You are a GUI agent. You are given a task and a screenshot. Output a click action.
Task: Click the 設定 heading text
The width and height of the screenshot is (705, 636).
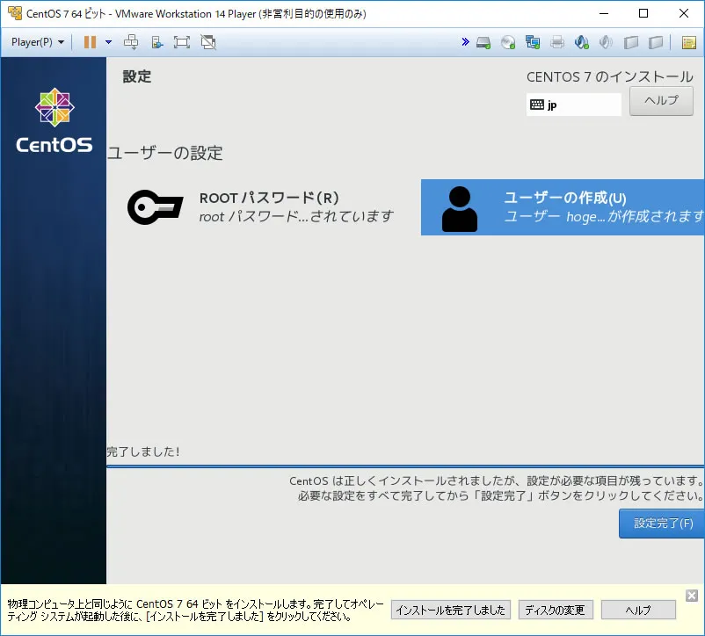pyautogui.click(x=137, y=76)
